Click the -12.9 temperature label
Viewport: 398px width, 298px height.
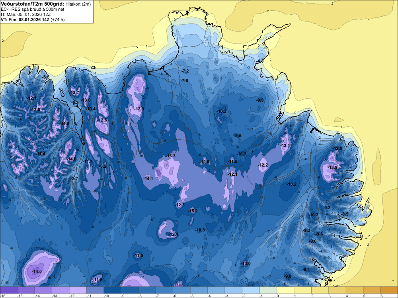139,109
